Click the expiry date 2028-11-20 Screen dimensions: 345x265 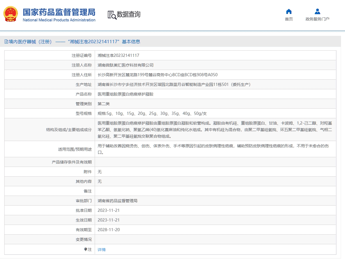109,230
